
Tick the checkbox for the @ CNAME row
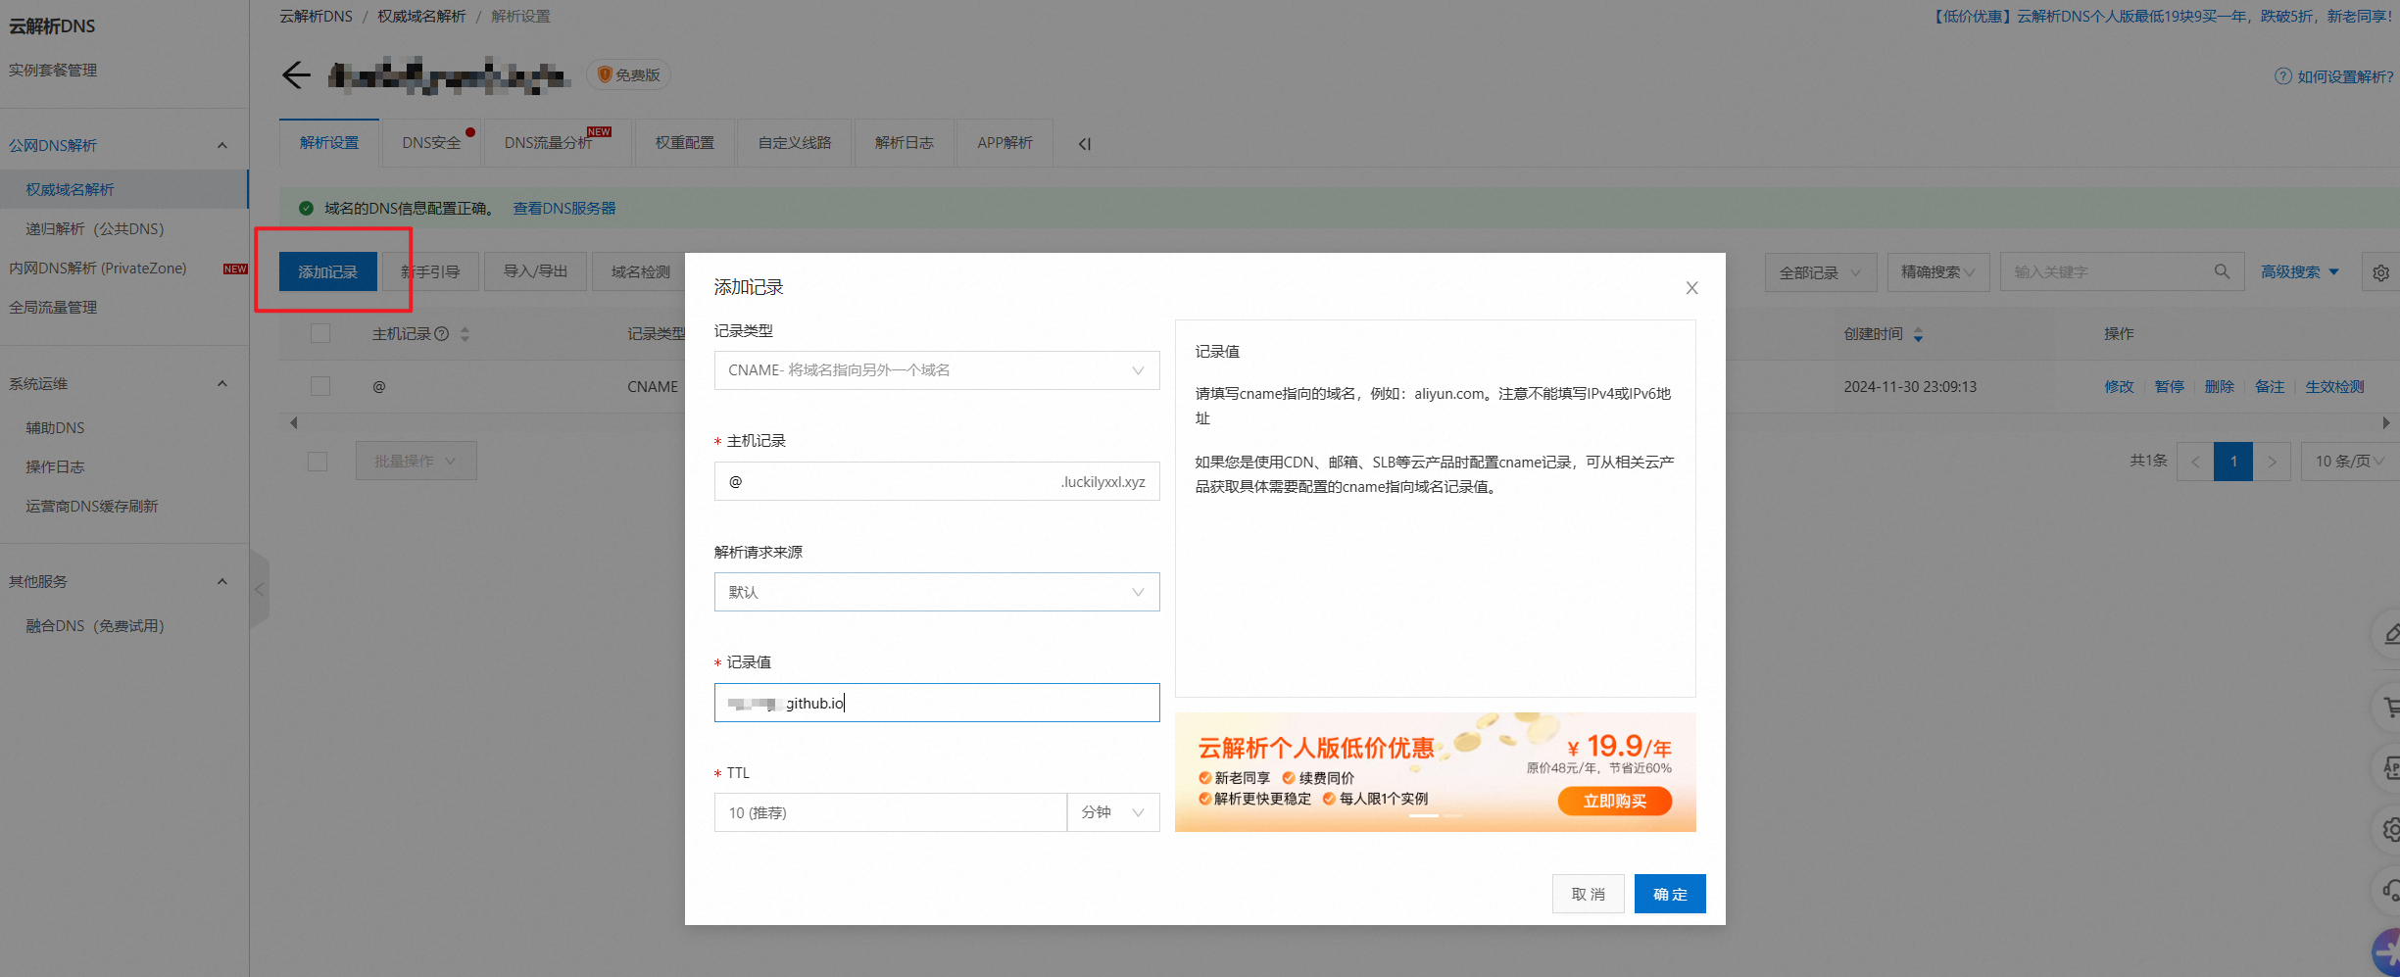[320, 386]
